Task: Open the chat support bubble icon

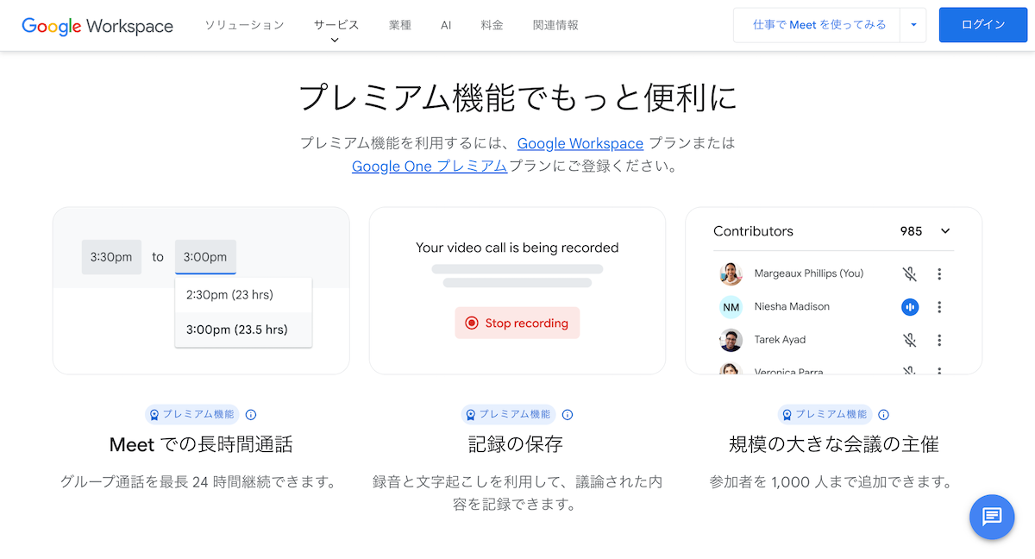Action: click(x=992, y=517)
